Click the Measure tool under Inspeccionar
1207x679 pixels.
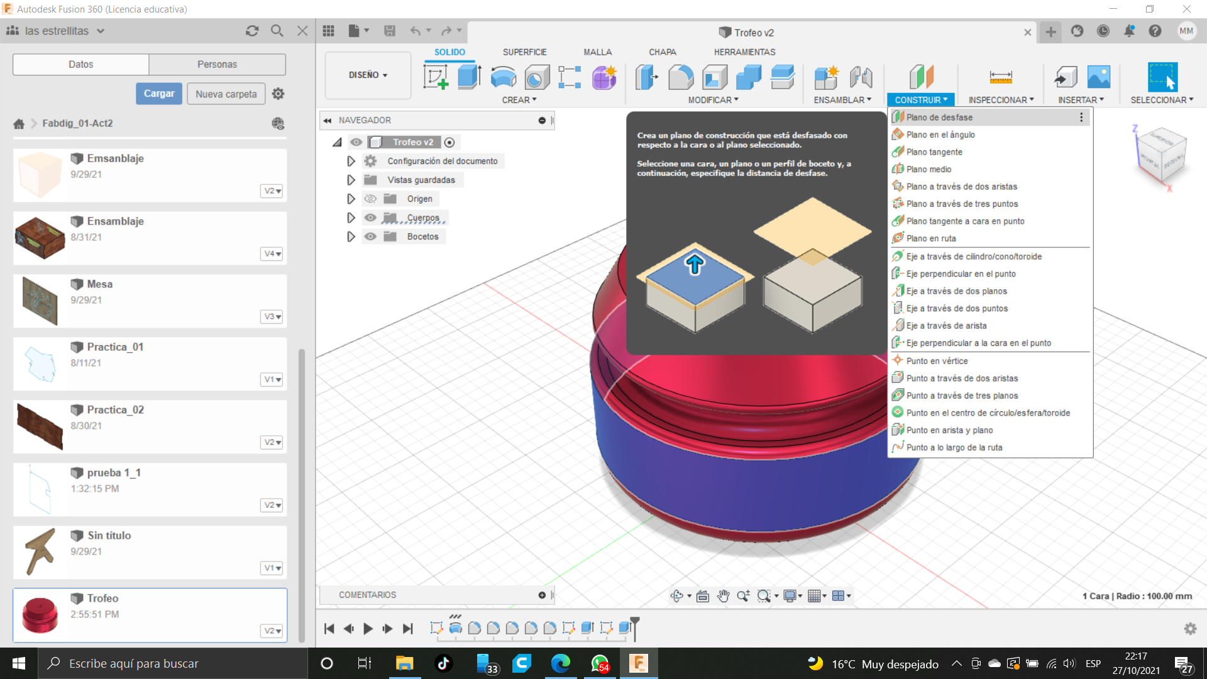point(1000,77)
